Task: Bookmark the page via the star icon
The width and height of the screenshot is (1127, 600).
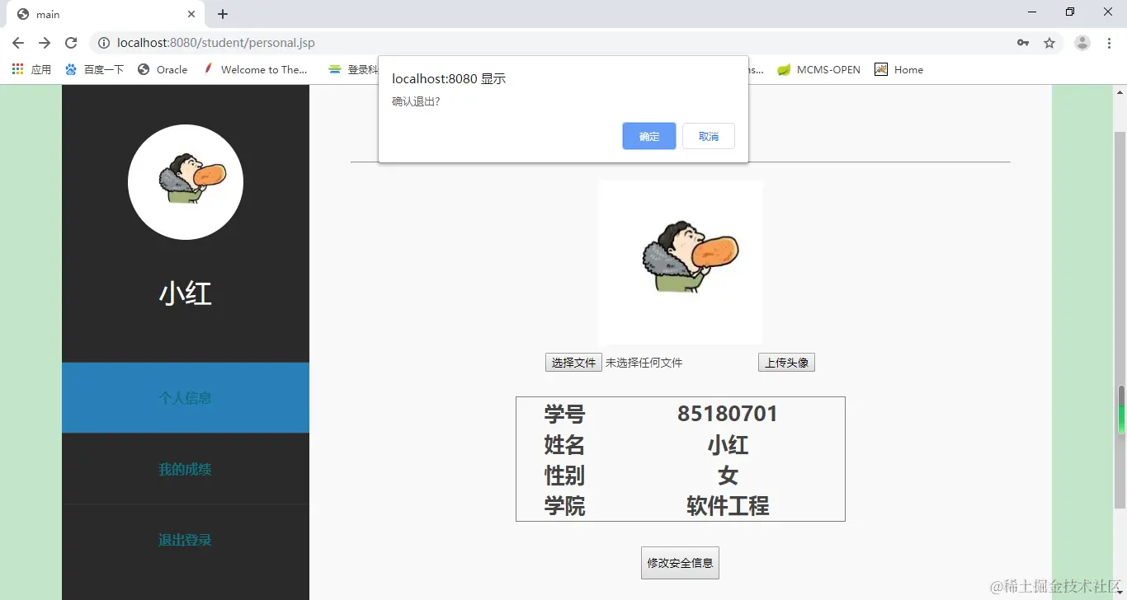Action: (1049, 42)
